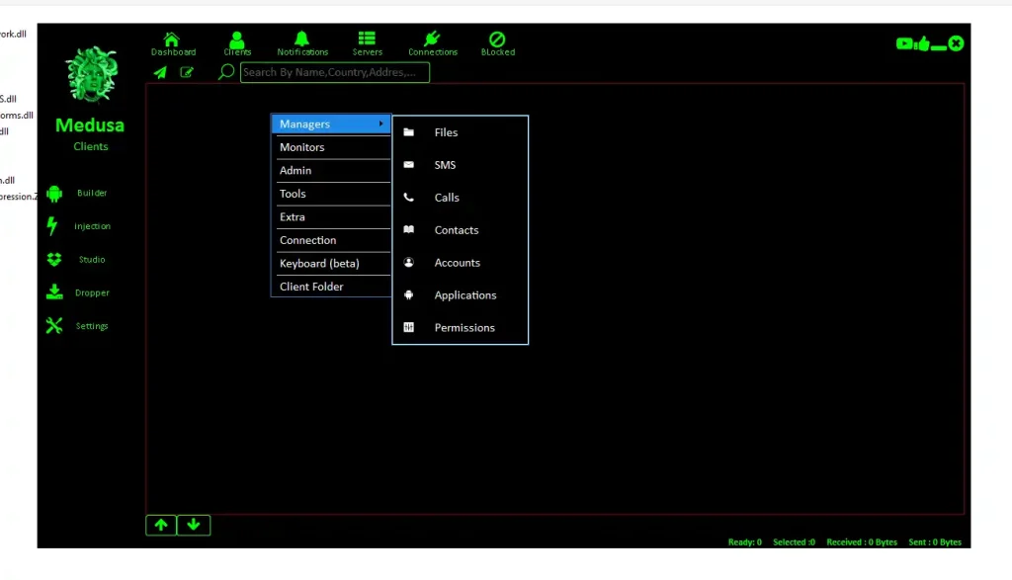Open the Notifications section
The width and height of the screenshot is (1012, 580).
302,42
